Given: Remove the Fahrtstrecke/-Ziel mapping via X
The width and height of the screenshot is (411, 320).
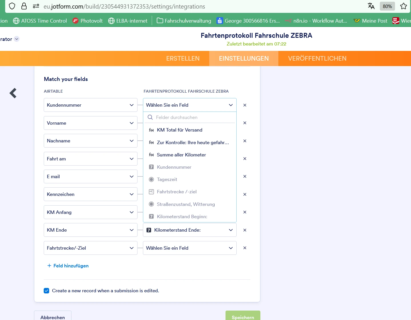Looking at the screenshot, I should tap(245, 248).
